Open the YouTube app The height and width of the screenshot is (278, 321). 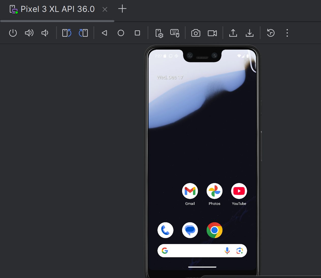pyautogui.click(x=239, y=194)
